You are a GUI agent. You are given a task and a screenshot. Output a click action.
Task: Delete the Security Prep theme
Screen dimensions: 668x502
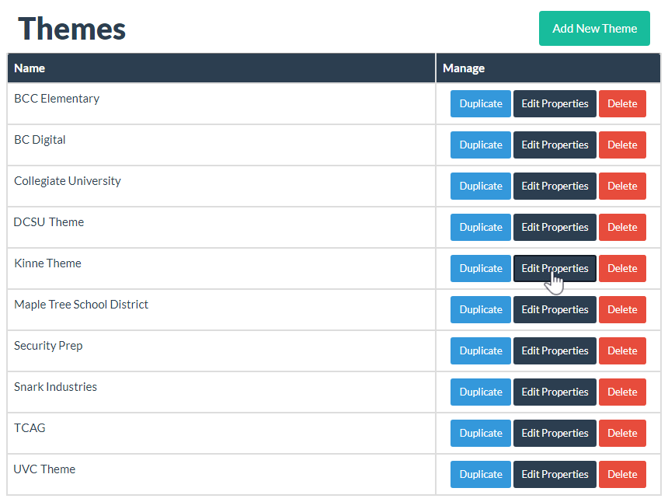click(x=622, y=350)
